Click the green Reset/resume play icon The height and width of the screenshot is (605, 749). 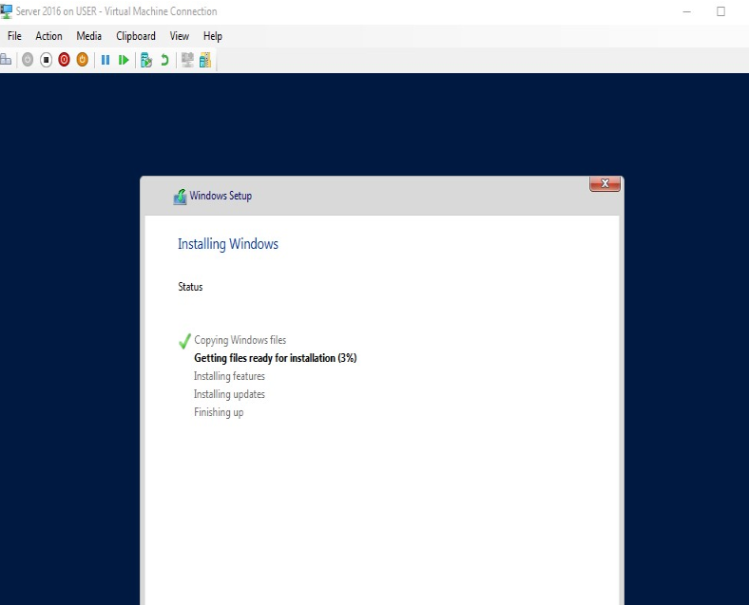(124, 60)
